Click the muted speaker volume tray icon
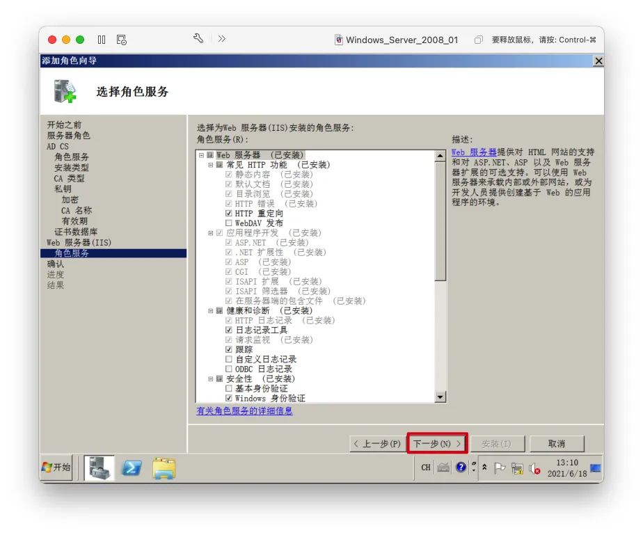Viewport: 643px width, 535px height. (534, 468)
